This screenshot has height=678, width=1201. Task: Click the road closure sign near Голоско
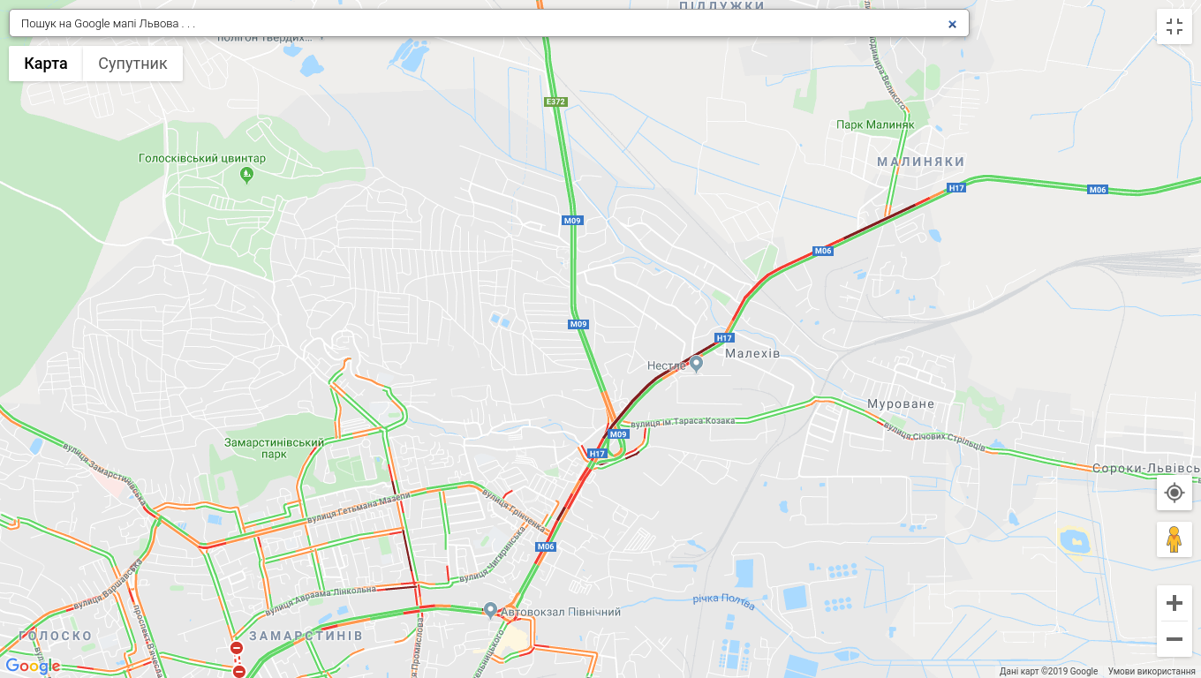(237, 649)
